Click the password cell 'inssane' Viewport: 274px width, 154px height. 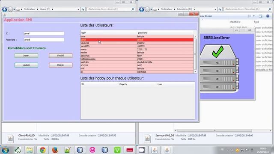tap(165, 43)
